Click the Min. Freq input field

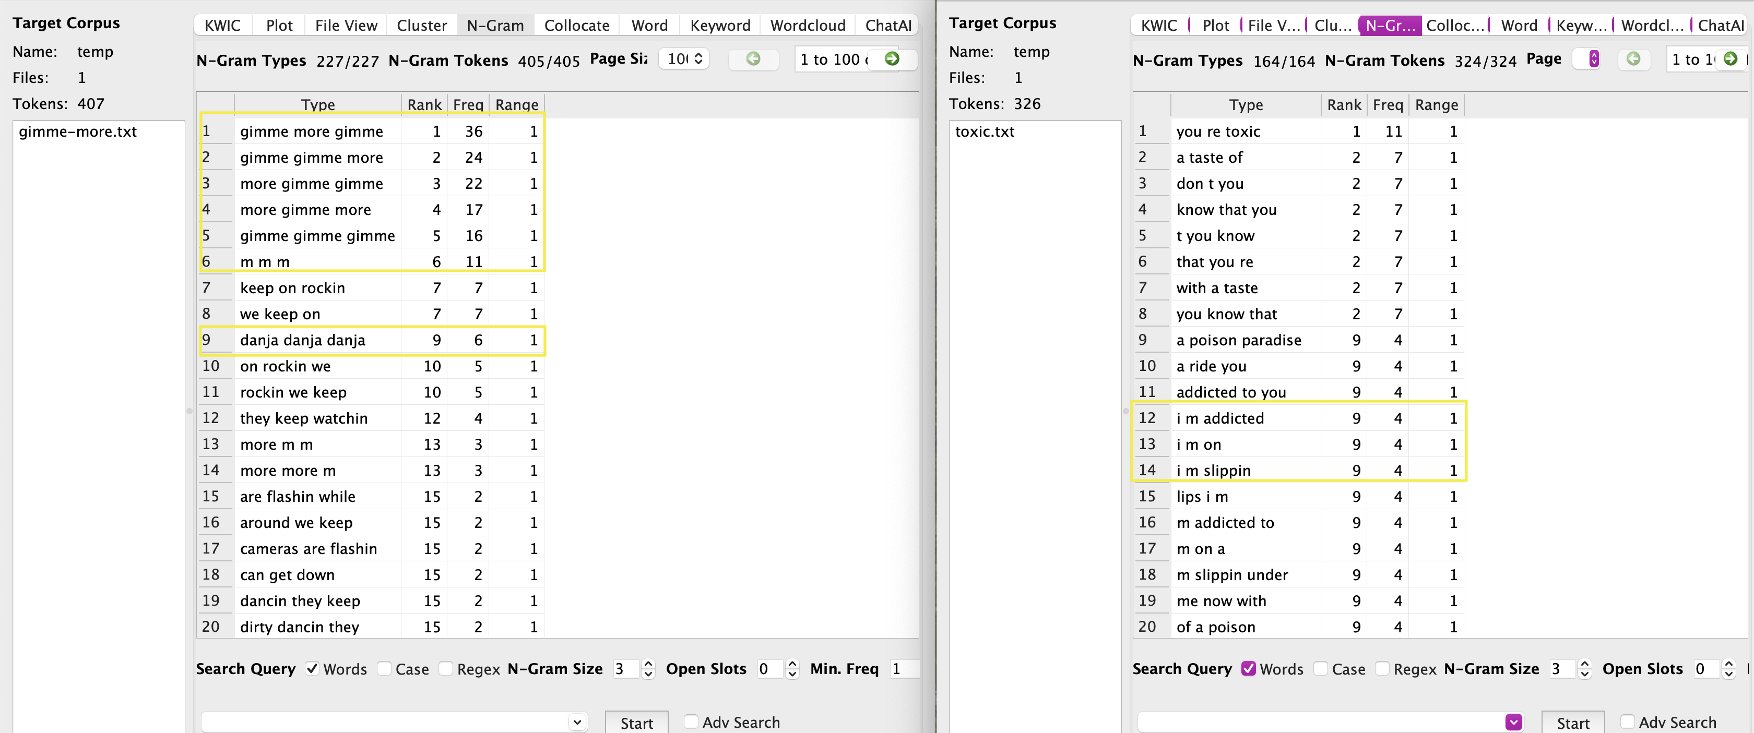(x=904, y=669)
